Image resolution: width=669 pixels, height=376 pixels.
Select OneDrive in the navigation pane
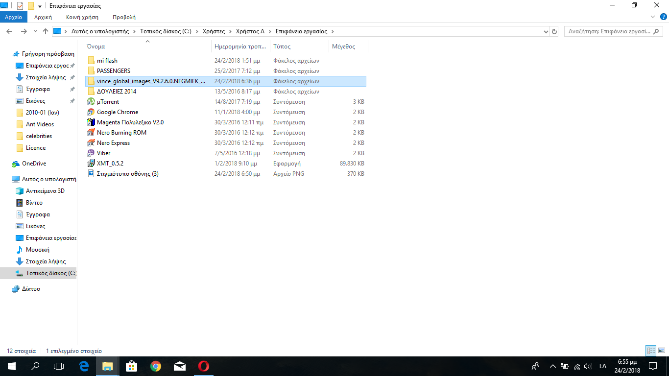tap(34, 164)
